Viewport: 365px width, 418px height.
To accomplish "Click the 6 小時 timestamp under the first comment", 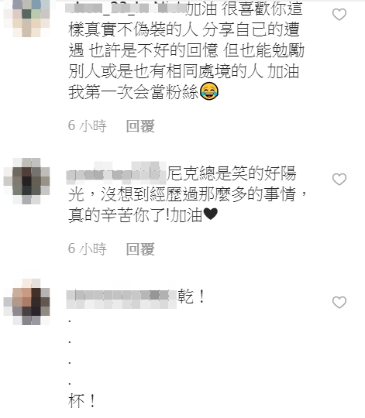I will pos(88,126).
